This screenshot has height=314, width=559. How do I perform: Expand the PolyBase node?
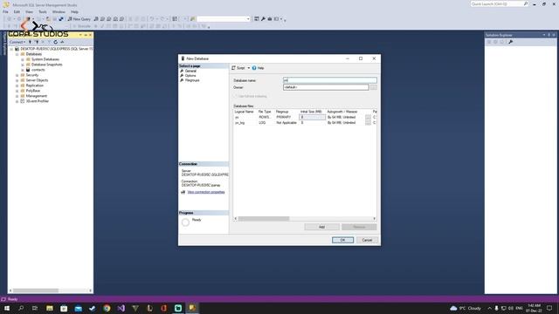tap(17, 91)
